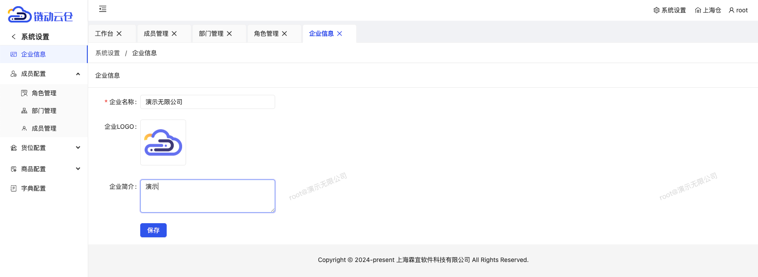Viewport: 758px width, 277px height.
Task: Expand the 商品配置 menu chevron
Action: point(78,169)
